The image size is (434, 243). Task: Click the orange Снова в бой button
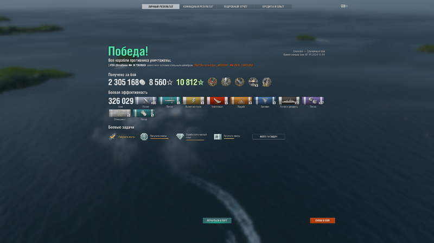click(x=322, y=220)
